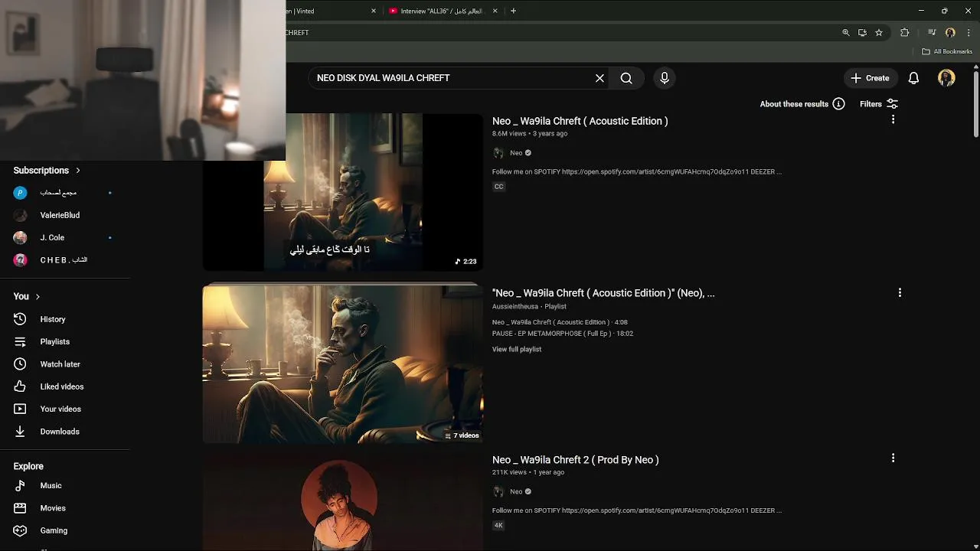Click the 7 videos playlist thumbnail
Screen dimensions: 980x551
tap(342, 364)
